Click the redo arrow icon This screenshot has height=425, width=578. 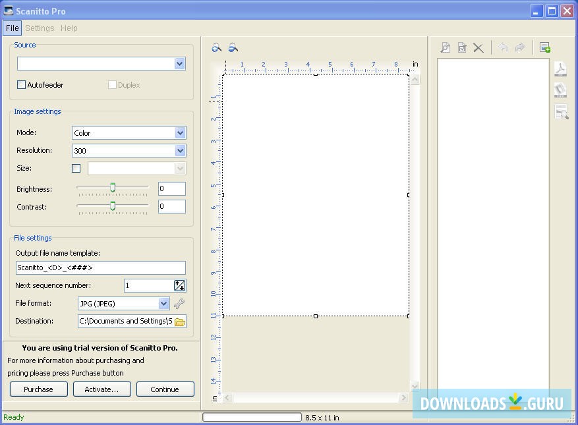(x=520, y=47)
